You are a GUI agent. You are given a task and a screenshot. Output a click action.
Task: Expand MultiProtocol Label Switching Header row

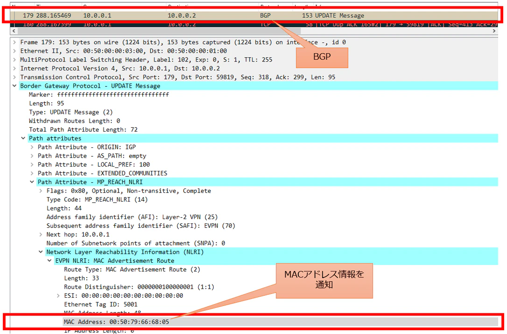[x=14, y=60]
